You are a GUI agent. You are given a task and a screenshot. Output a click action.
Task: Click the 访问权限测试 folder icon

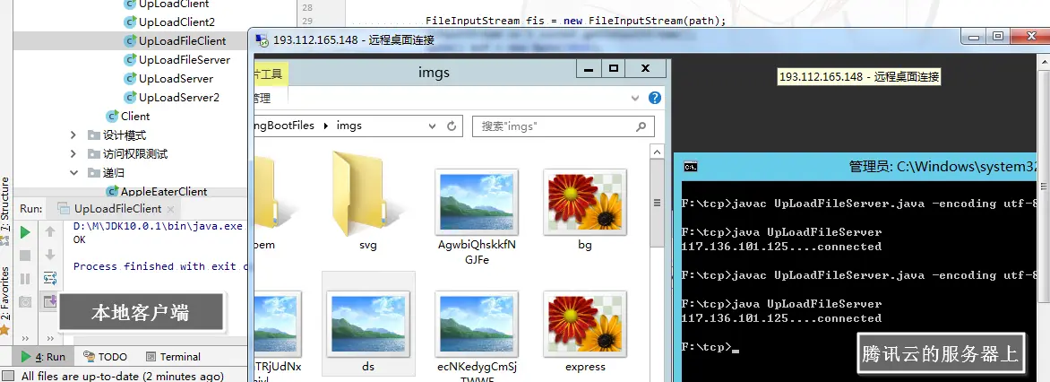tap(94, 153)
